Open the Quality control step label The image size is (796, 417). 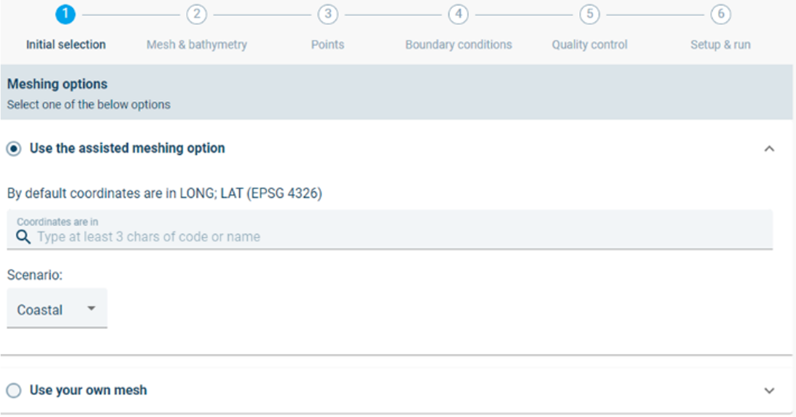pyautogui.click(x=590, y=45)
